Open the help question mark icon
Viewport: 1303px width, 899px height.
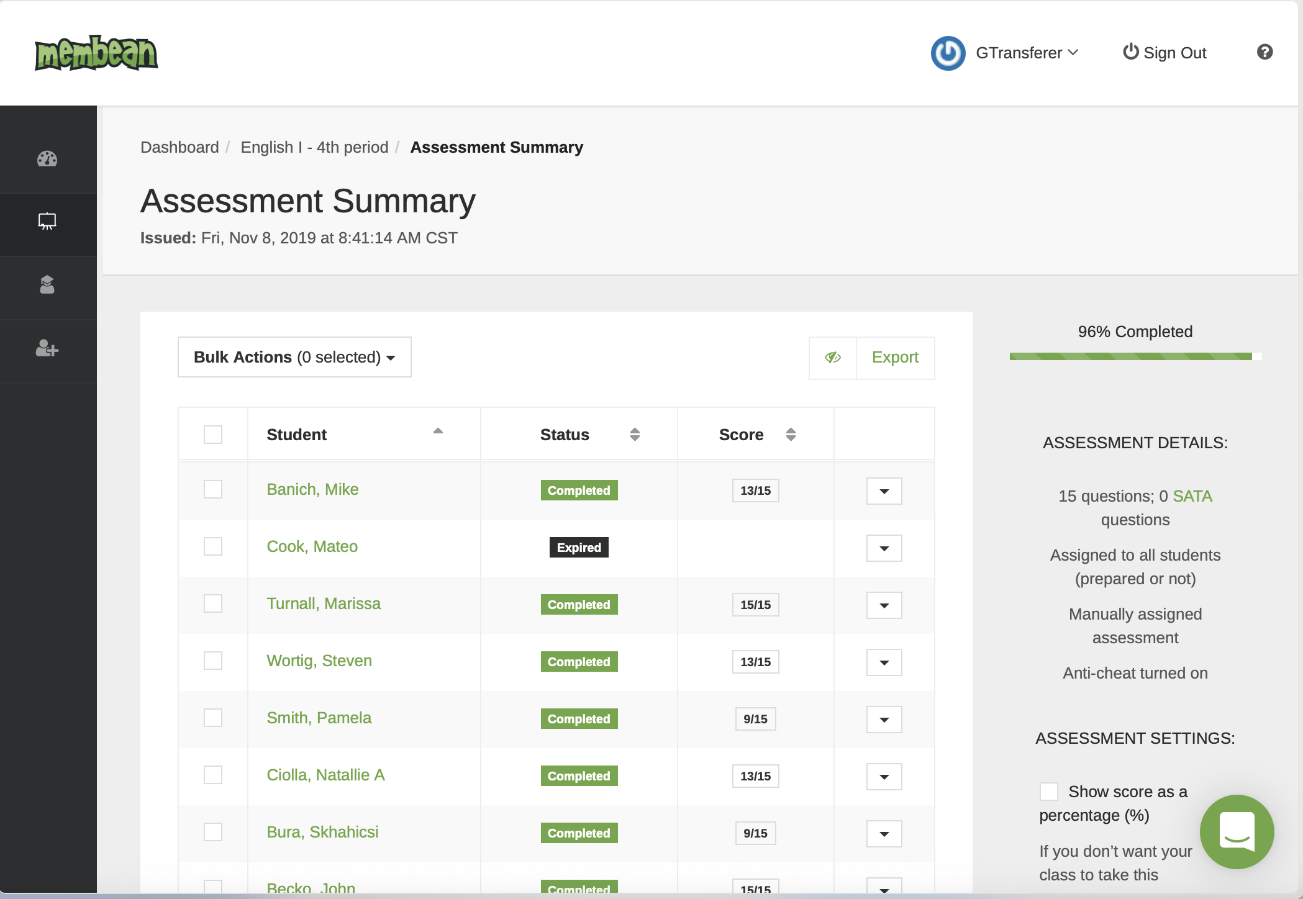pos(1264,53)
